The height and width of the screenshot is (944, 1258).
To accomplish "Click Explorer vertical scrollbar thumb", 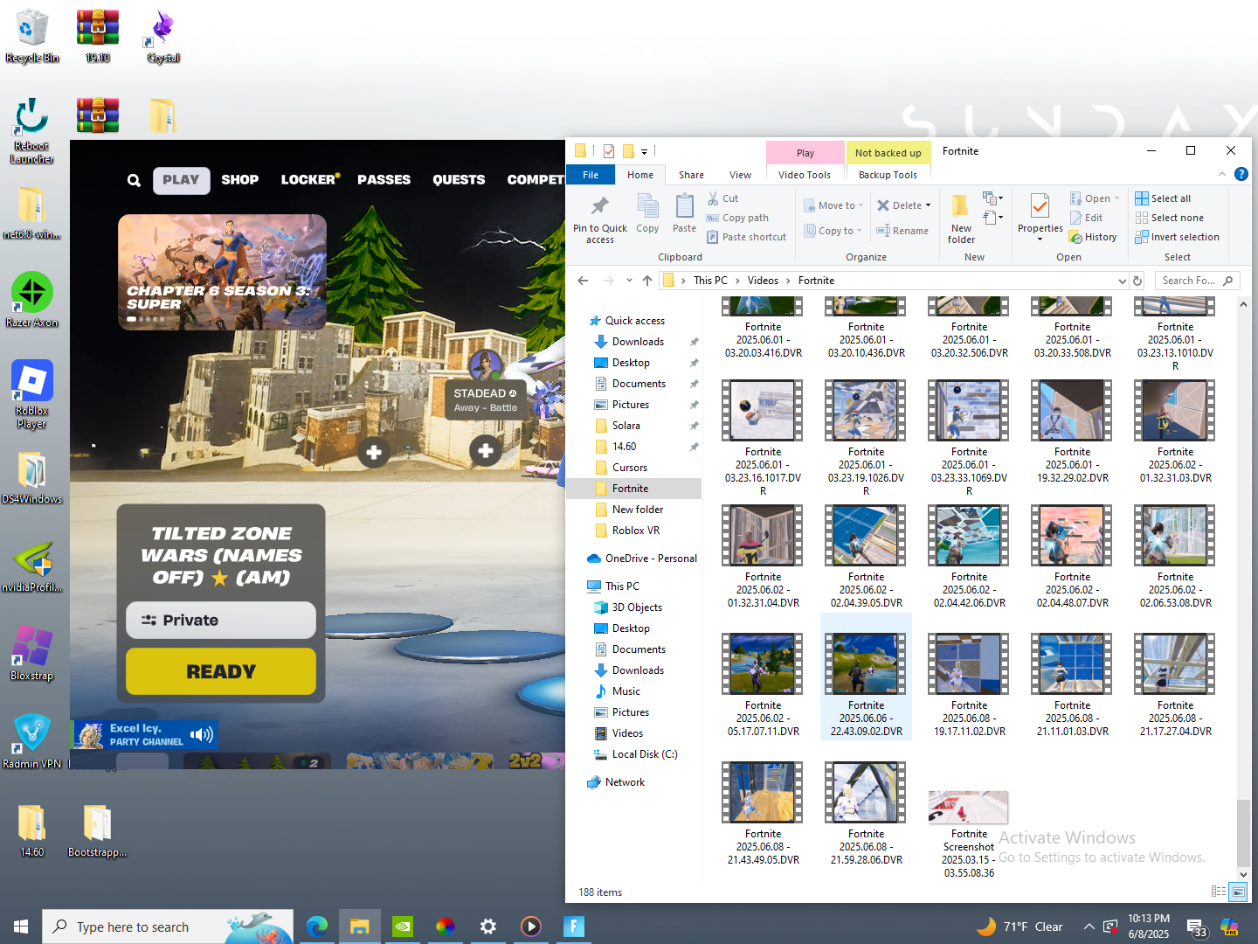I will [x=1243, y=832].
